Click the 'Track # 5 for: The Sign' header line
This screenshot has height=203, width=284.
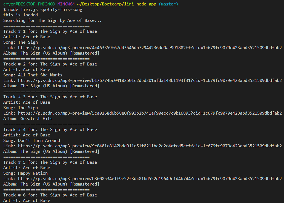pyautogui.click(x=50, y=162)
